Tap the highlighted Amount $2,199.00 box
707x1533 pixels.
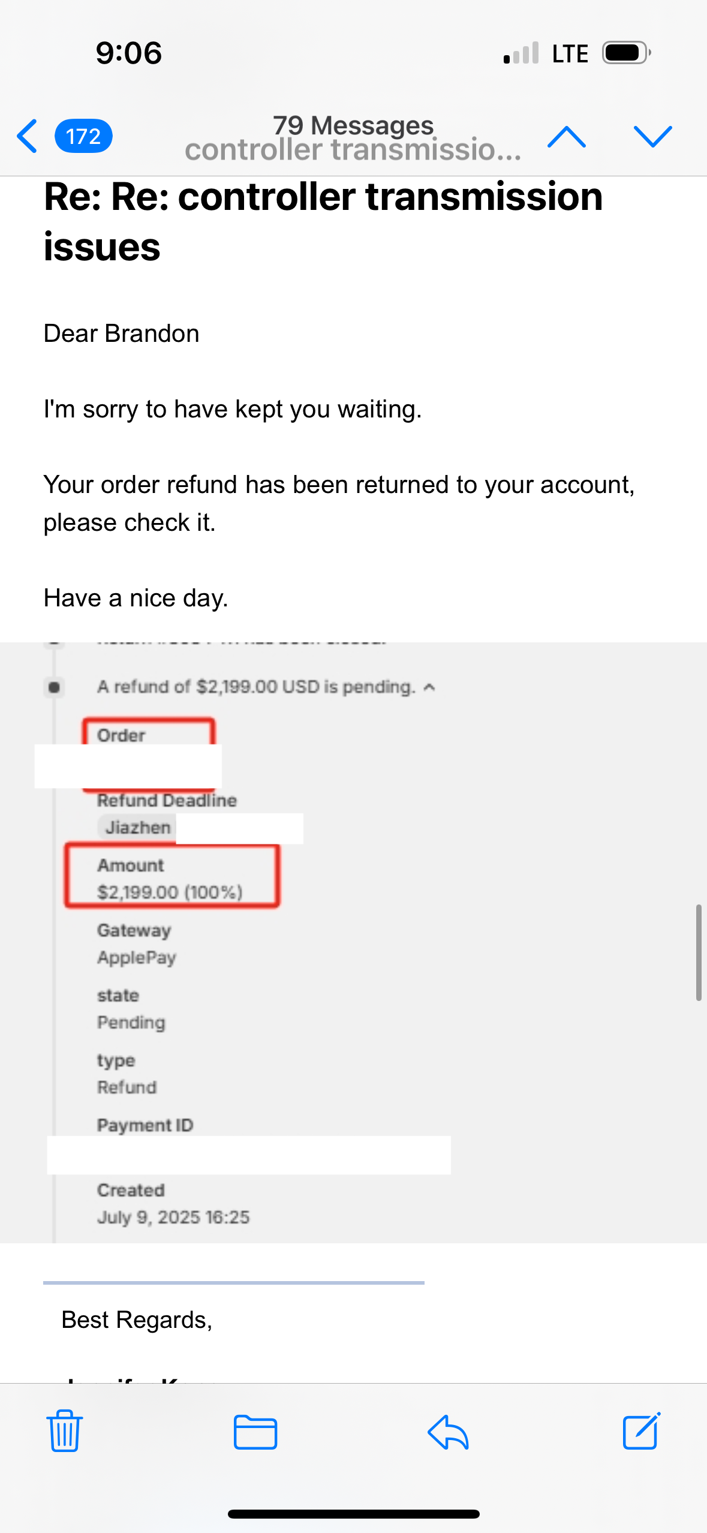[x=172, y=877]
